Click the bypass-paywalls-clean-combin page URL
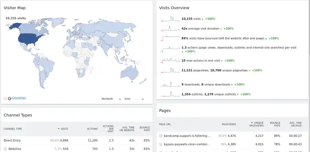310x152 pixels. pos(187,144)
